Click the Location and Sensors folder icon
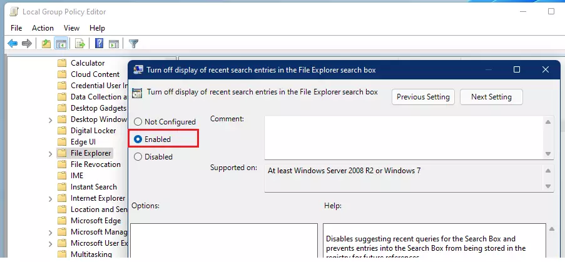Viewport: 565px width, 262px height. click(62, 209)
